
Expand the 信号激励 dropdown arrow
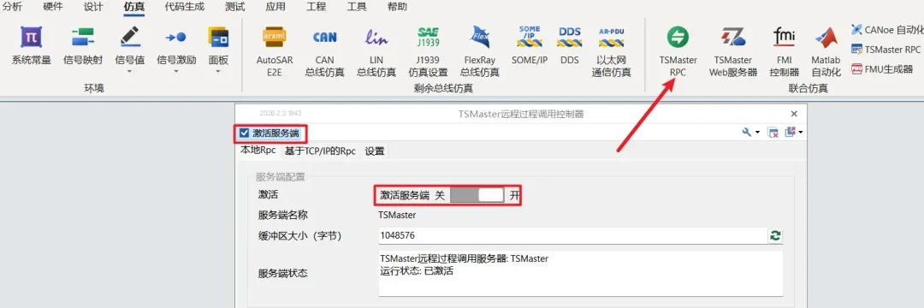[x=176, y=72]
